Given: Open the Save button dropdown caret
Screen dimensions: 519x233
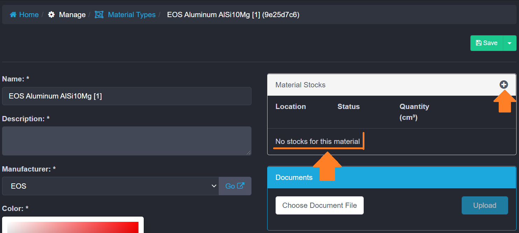Looking at the screenshot, I should click(x=510, y=43).
